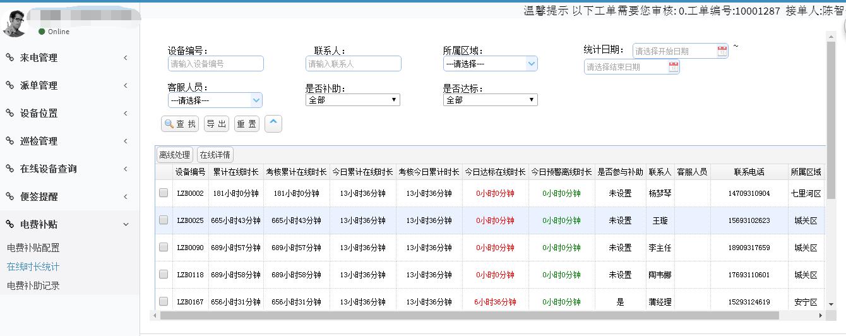Open the 所属区域 dropdown
Screen dimensions: 846x336
click(x=491, y=64)
